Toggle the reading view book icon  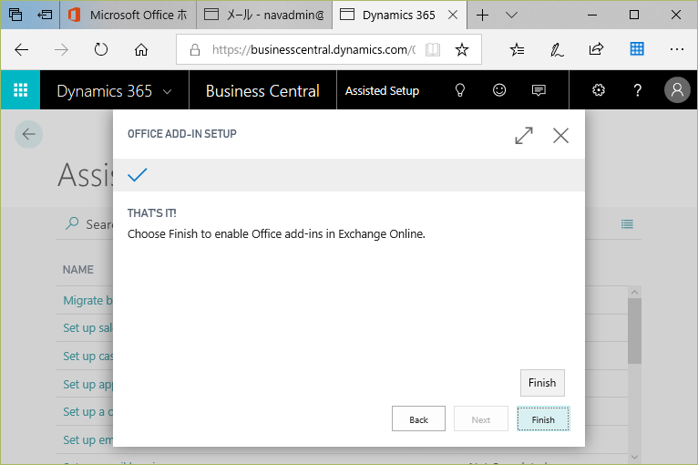[433, 49]
